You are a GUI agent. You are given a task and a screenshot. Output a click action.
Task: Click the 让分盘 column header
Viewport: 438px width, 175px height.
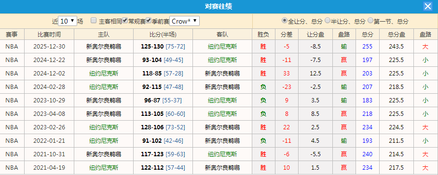pyautogui.click(x=315, y=35)
